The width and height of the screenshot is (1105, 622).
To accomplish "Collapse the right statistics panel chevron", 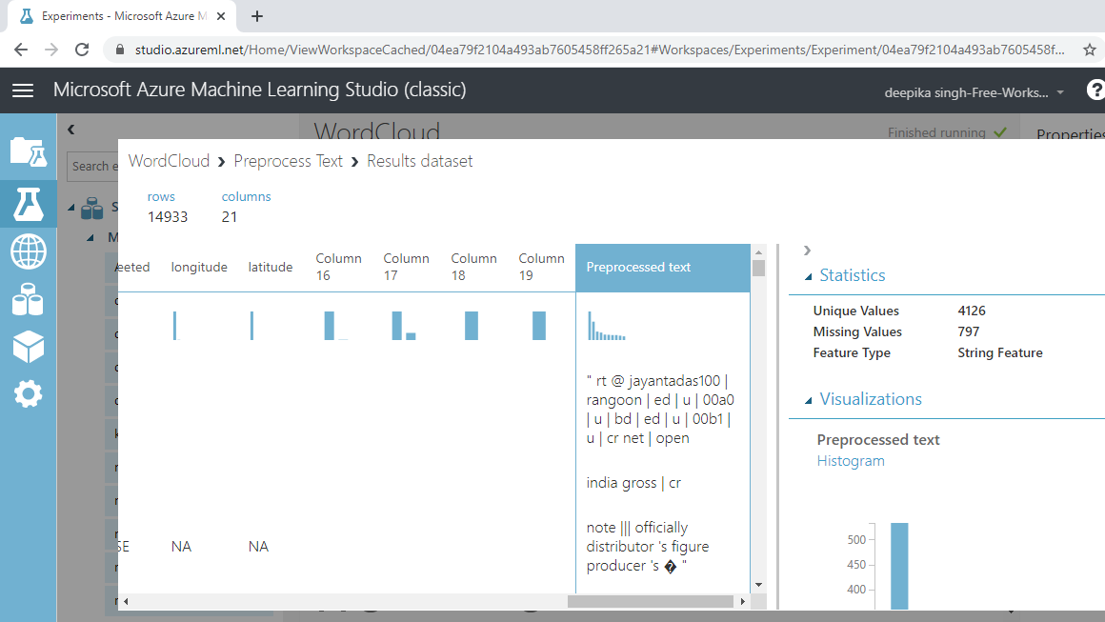I will click(808, 251).
